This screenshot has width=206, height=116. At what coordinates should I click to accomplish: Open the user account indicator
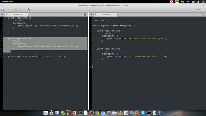[x=198, y=2]
